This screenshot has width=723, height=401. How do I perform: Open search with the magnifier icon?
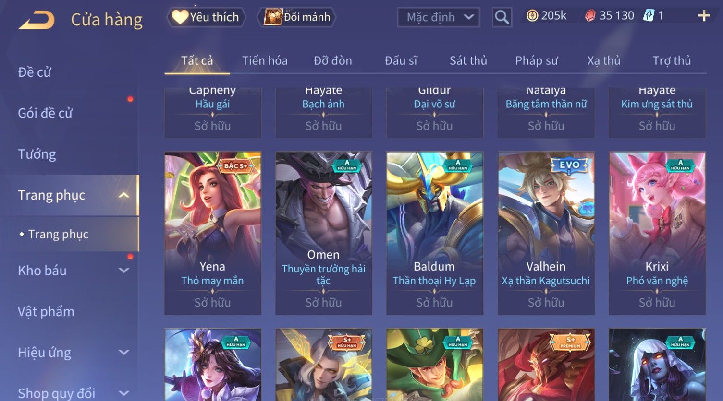(x=502, y=17)
